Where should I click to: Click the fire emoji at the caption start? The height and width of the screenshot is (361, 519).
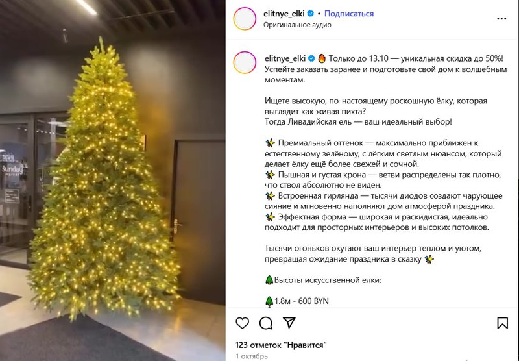(x=322, y=58)
